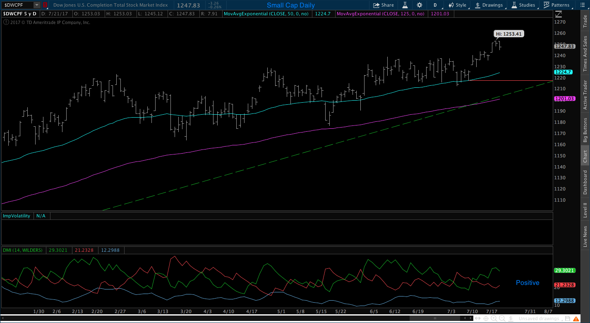Click the red alert icon beside the symbol box
The height and width of the screenshot is (323, 590).
pos(45,5)
